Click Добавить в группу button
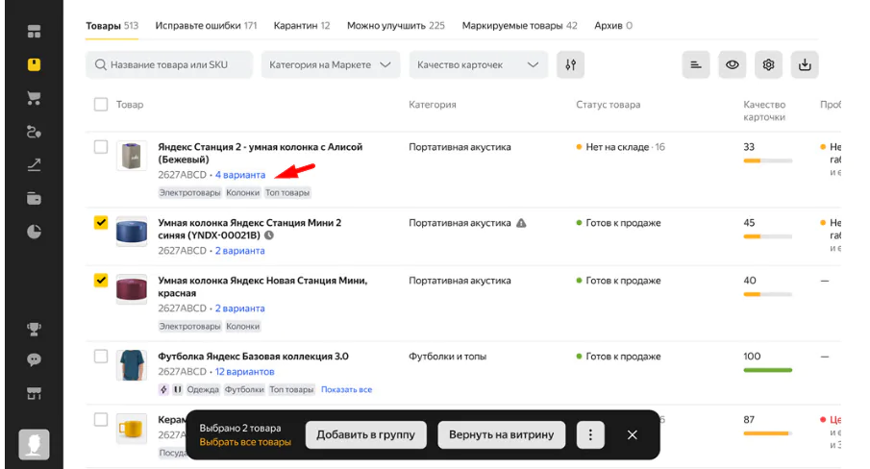The width and height of the screenshot is (870, 469). point(365,434)
